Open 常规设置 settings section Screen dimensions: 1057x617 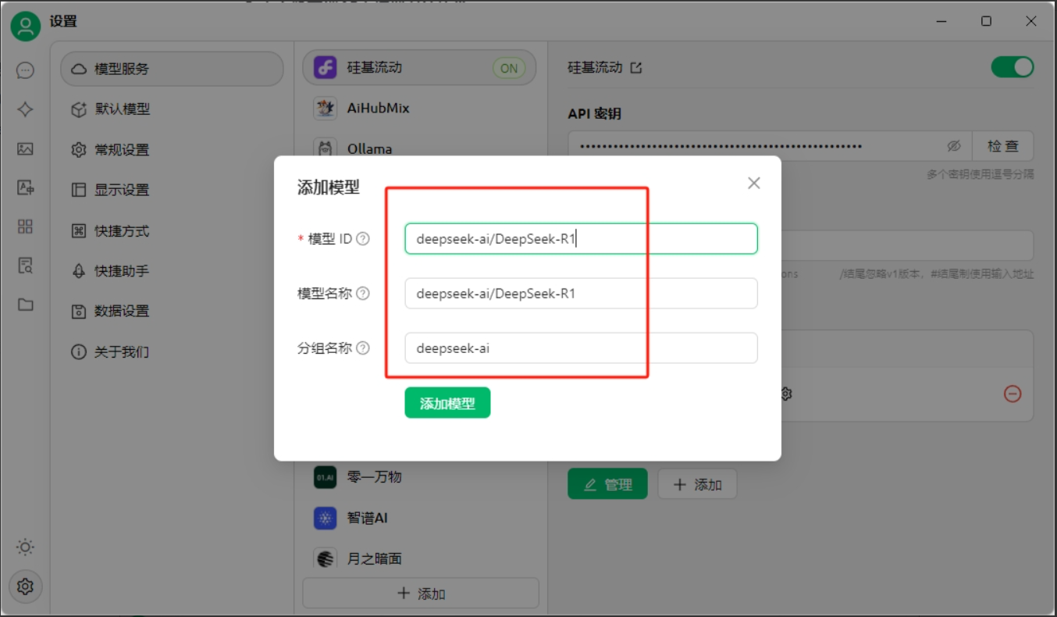tap(172, 150)
